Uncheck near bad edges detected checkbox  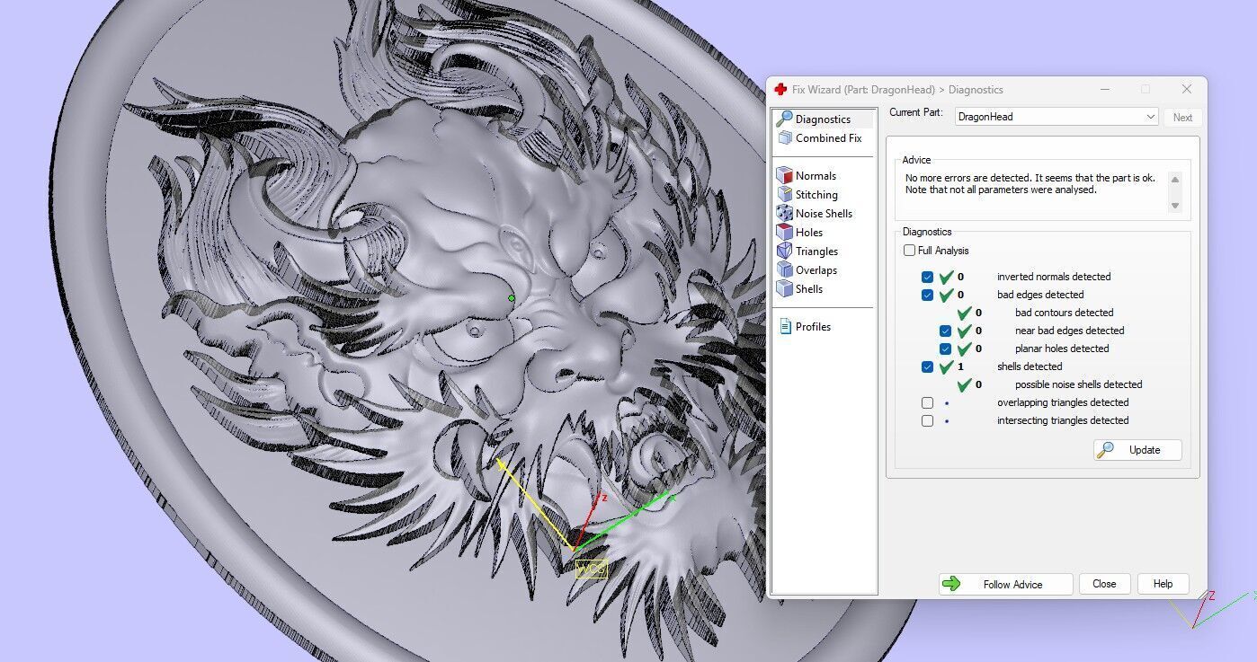pos(945,331)
